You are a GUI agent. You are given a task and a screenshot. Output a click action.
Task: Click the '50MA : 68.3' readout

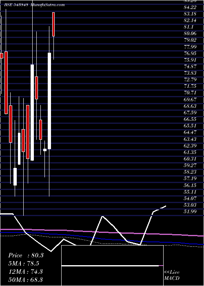tap(26, 279)
